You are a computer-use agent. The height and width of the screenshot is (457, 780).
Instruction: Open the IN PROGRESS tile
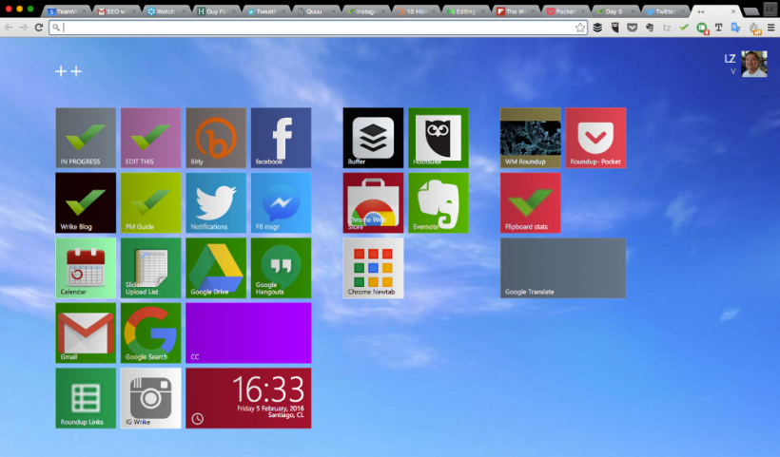(x=86, y=138)
